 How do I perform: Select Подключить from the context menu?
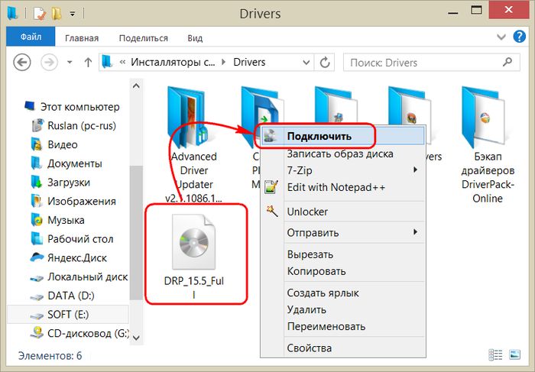pos(319,136)
